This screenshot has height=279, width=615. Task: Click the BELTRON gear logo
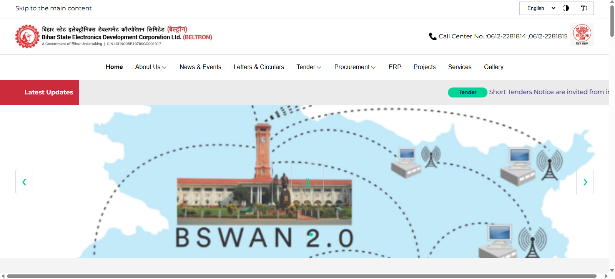pos(27,36)
